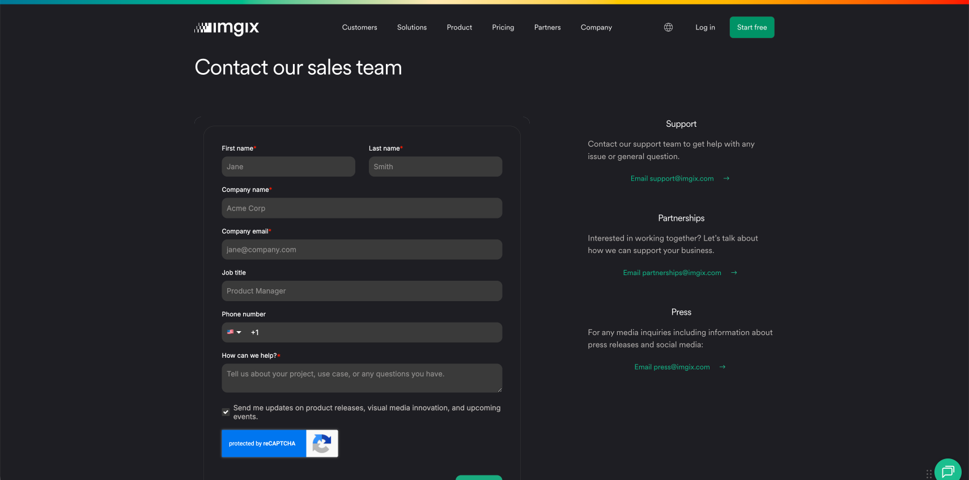969x480 pixels.
Task: Email partnerships@imgix.com link
Action: coord(672,273)
